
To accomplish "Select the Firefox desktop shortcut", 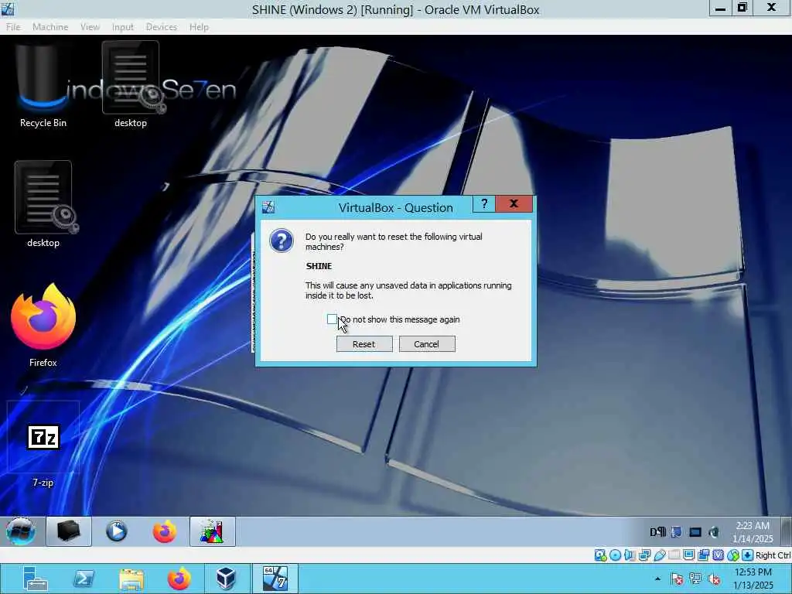I will [x=43, y=325].
